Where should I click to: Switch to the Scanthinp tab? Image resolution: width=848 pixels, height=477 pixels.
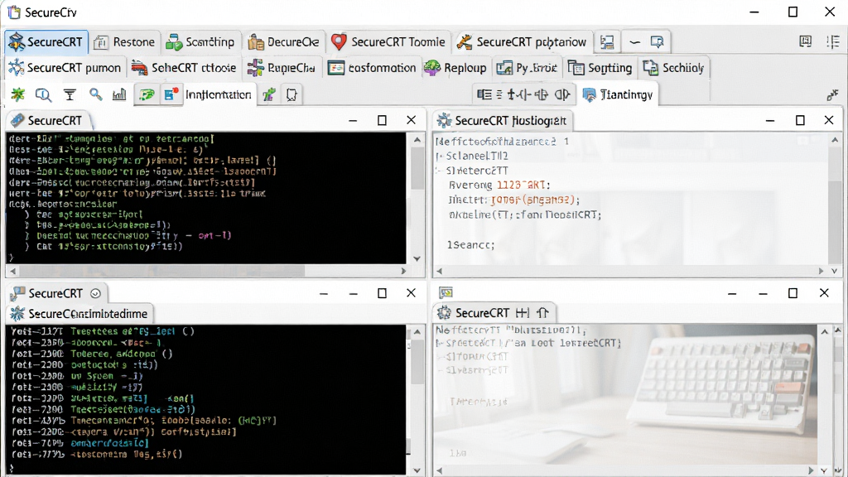click(x=200, y=42)
